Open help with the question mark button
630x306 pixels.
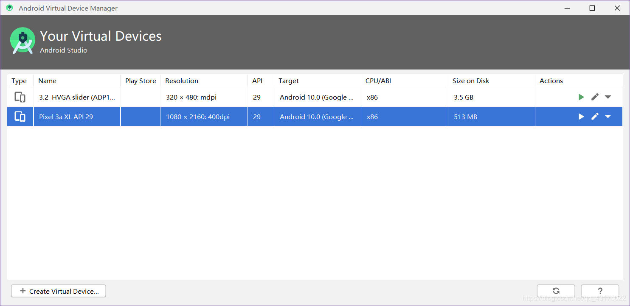pyautogui.click(x=600, y=291)
